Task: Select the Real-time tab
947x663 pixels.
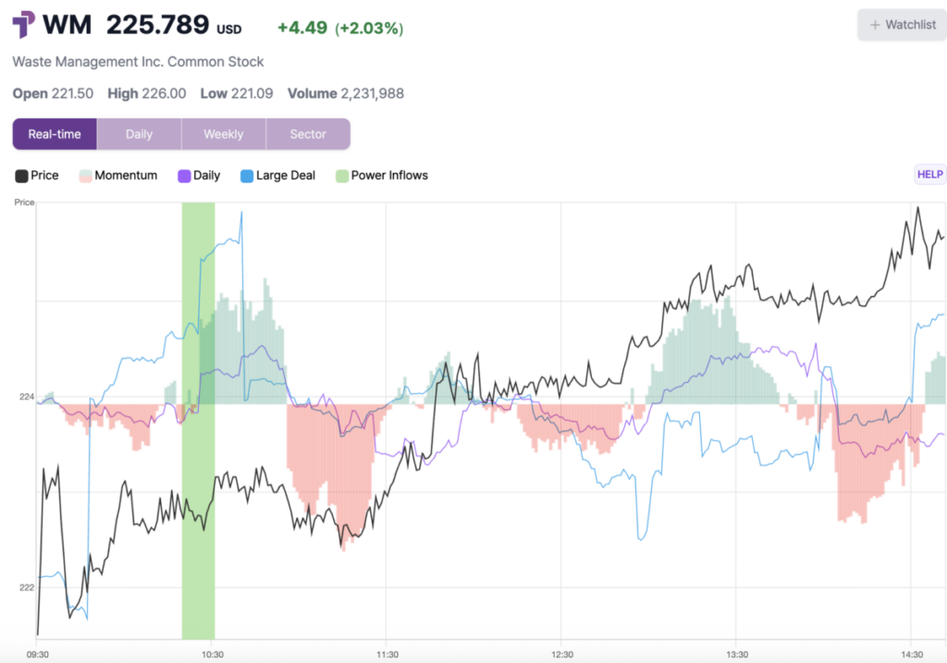Action: point(55,134)
